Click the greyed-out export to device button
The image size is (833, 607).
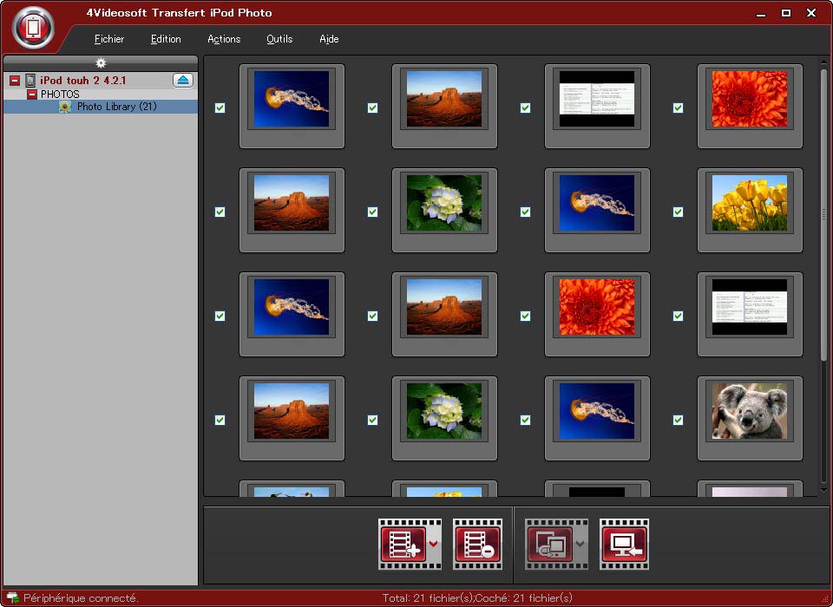548,544
